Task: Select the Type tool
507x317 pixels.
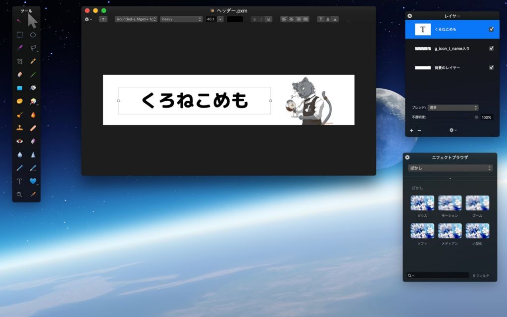Action: tap(19, 181)
